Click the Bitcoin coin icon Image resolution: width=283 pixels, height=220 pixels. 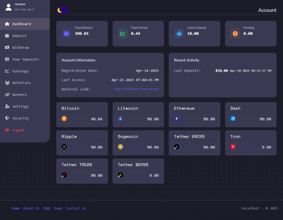click(64, 118)
